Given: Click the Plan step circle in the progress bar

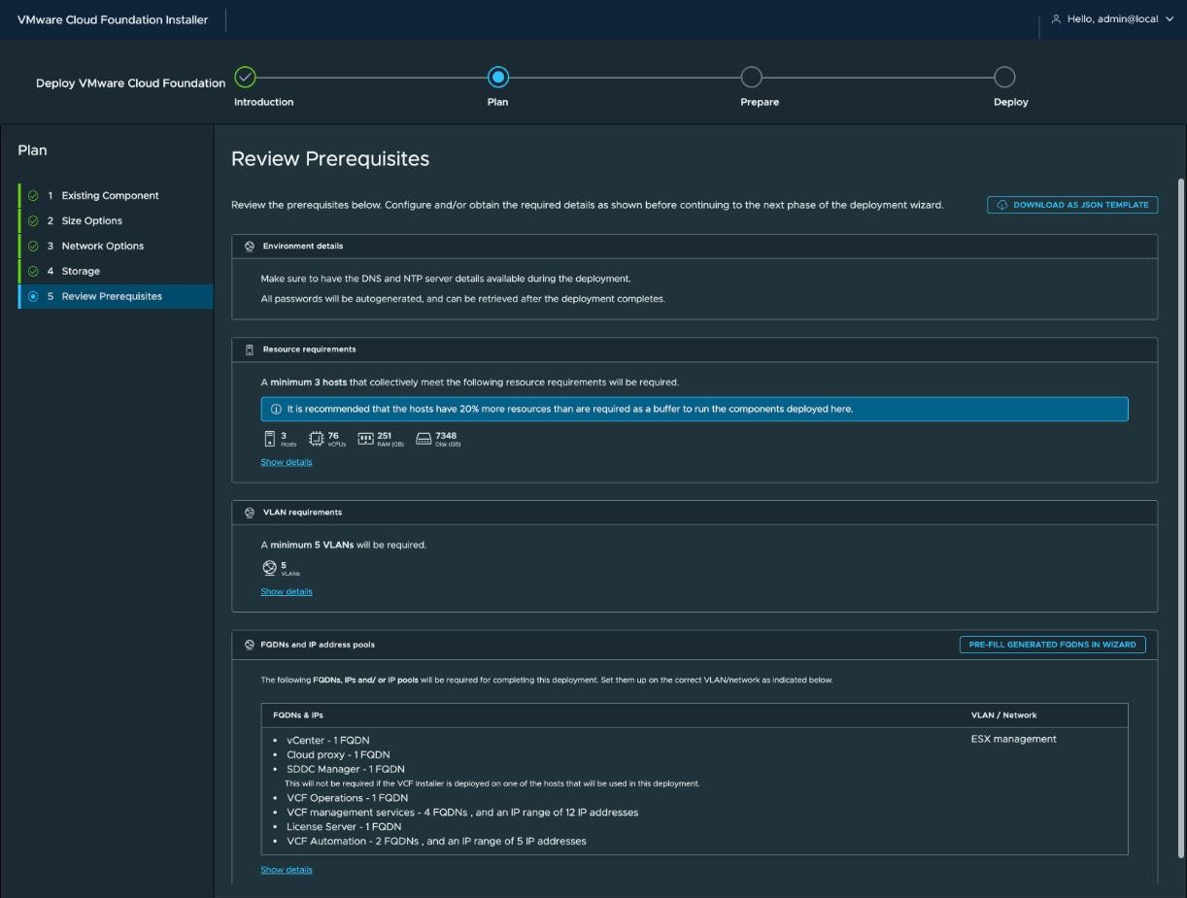Looking at the screenshot, I should pos(498,77).
